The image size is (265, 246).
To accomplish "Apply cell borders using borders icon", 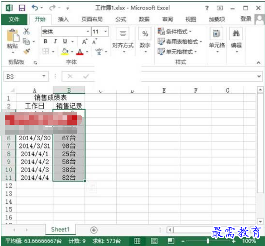I will point(45,51).
